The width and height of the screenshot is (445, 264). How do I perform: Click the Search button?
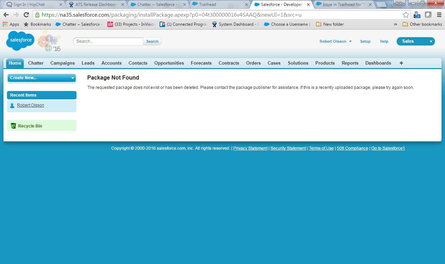click(x=152, y=41)
